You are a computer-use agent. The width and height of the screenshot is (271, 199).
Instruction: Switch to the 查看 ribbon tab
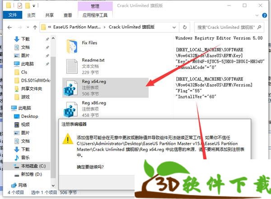pyautogui.click(x=68, y=15)
